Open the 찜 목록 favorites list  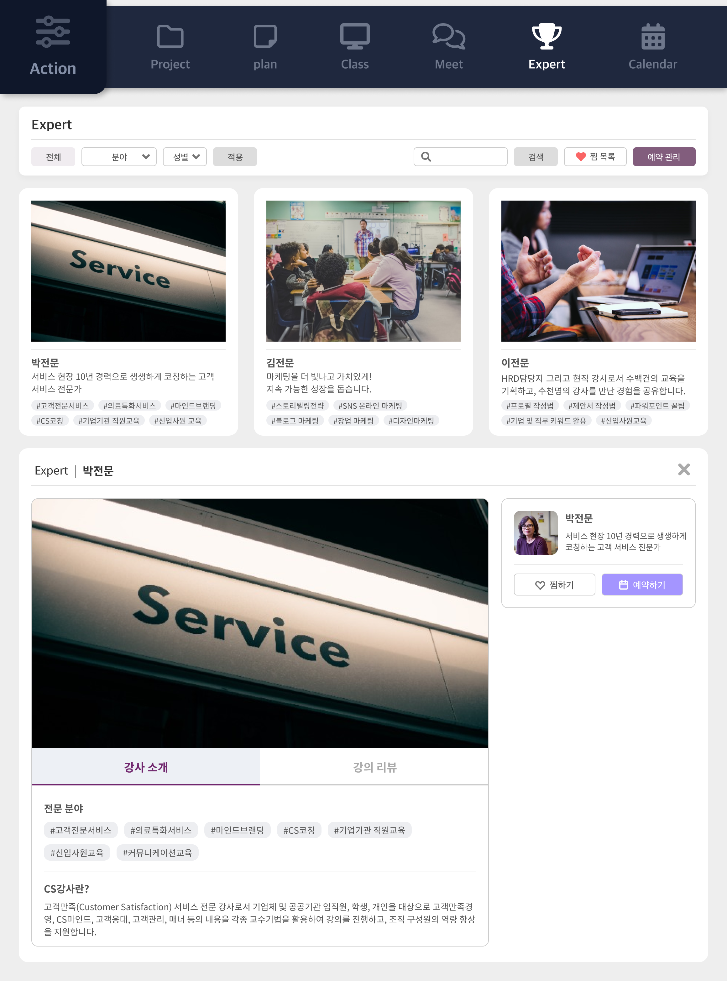tap(595, 157)
